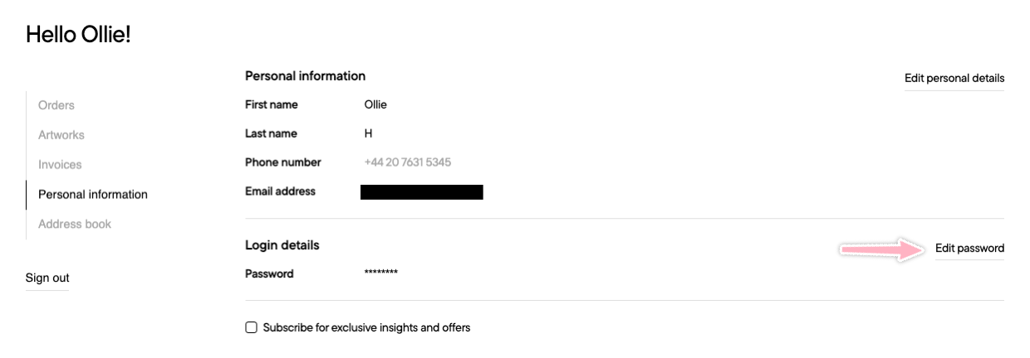Image resolution: width=1030 pixels, height=358 pixels.
Task: Click the redacted email address box
Action: (x=422, y=192)
